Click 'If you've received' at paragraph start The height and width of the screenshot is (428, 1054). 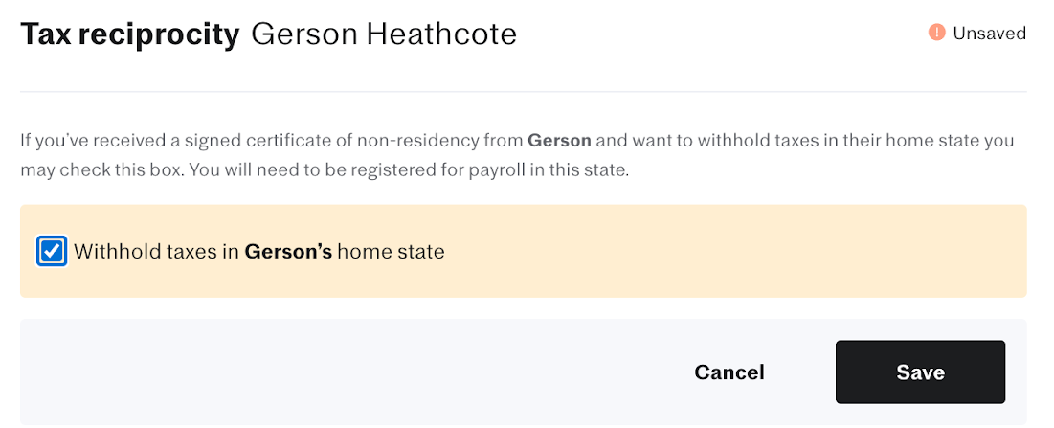coord(84,141)
